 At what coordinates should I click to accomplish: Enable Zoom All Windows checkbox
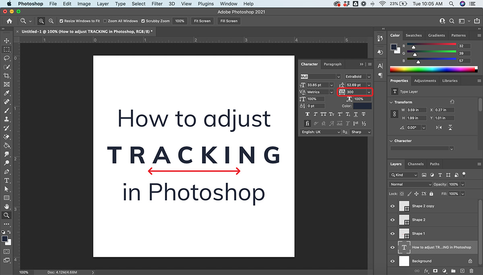pyautogui.click(x=105, y=21)
